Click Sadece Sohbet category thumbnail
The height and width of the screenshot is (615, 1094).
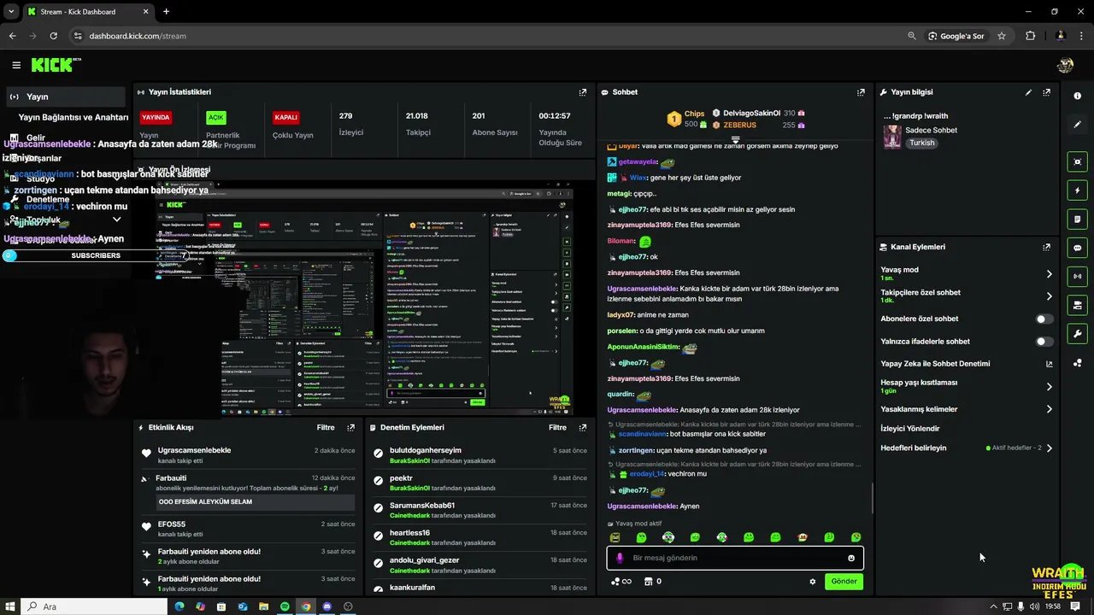point(892,137)
